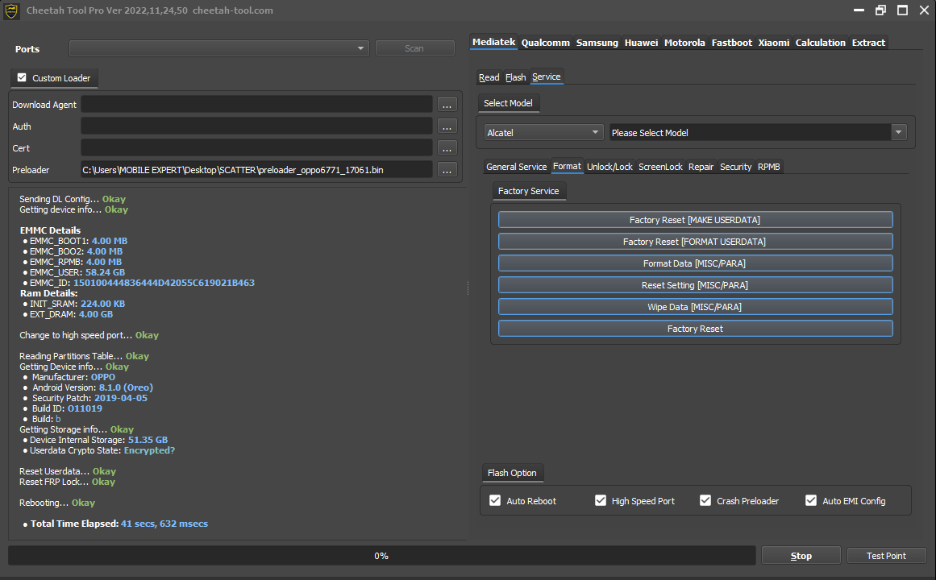Switch to the Repair tab
The height and width of the screenshot is (580, 936).
[x=701, y=167]
